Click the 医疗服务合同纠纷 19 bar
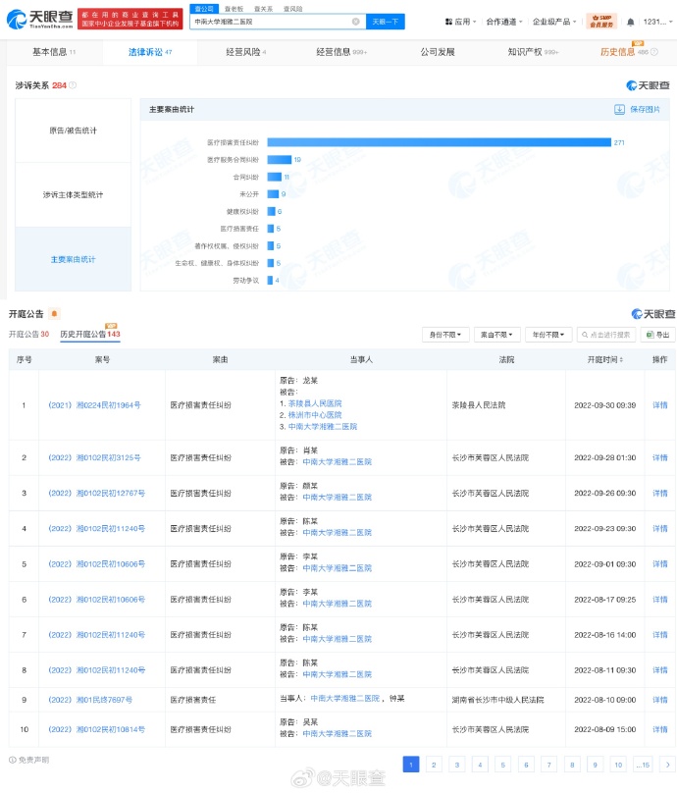Viewport: 677px width, 794px height. click(x=280, y=160)
